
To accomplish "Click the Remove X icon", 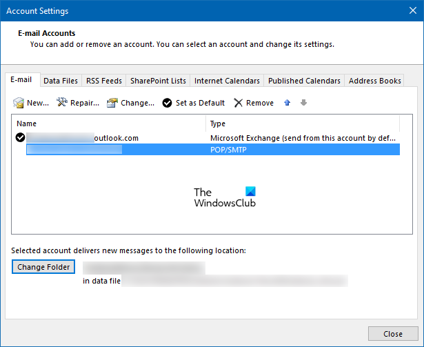I will [238, 103].
